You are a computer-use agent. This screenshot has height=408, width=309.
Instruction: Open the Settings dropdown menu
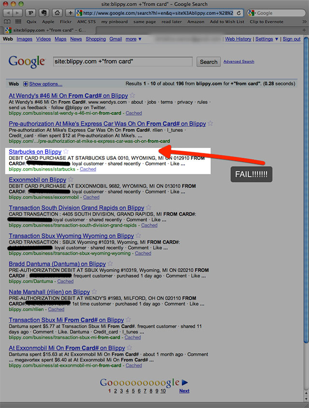[267, 39]
